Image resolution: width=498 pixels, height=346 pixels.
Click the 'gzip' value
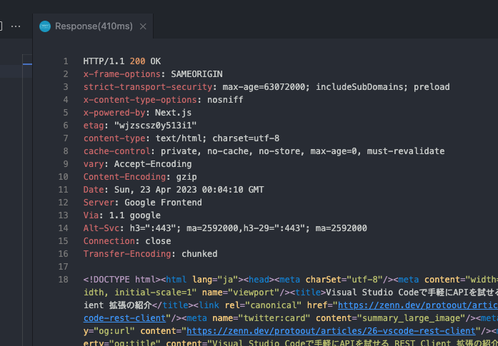pos(186,177)
